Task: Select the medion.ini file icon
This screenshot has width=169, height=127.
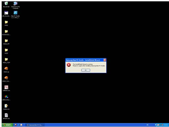Action: click(6, 107)
